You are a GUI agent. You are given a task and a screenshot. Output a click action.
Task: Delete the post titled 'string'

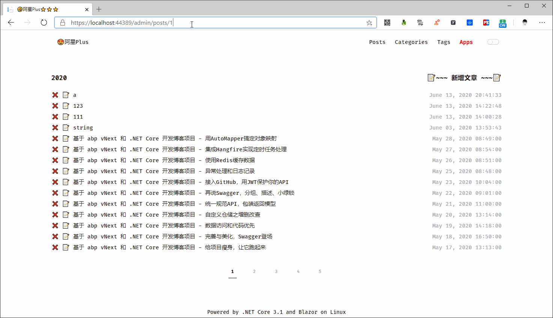pos(55,128)
